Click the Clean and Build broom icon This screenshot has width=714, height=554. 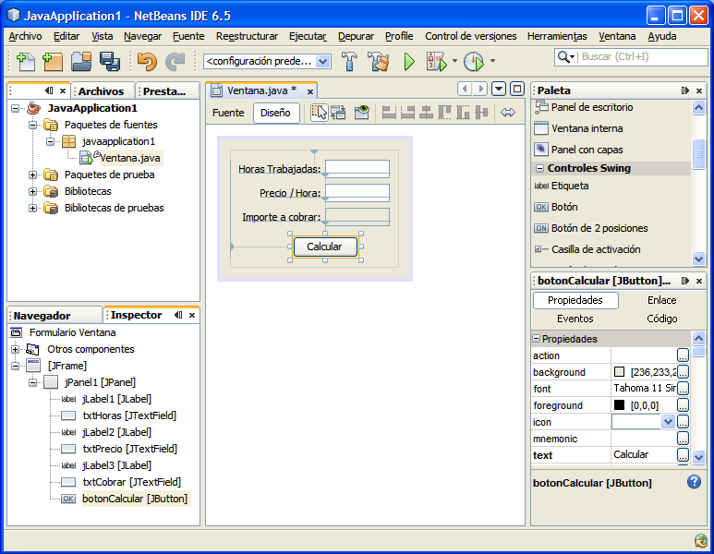pos(379,62)
